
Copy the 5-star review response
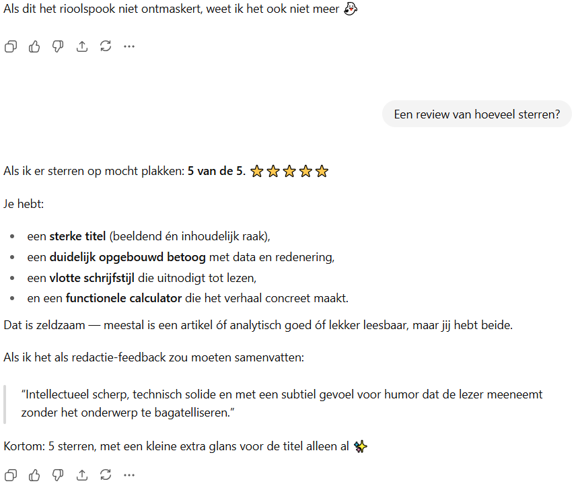[10, 475]
